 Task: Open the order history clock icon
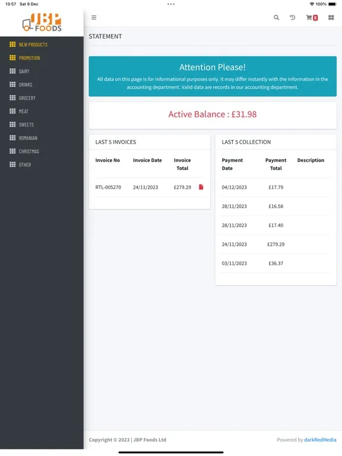[x=293, y=17]
